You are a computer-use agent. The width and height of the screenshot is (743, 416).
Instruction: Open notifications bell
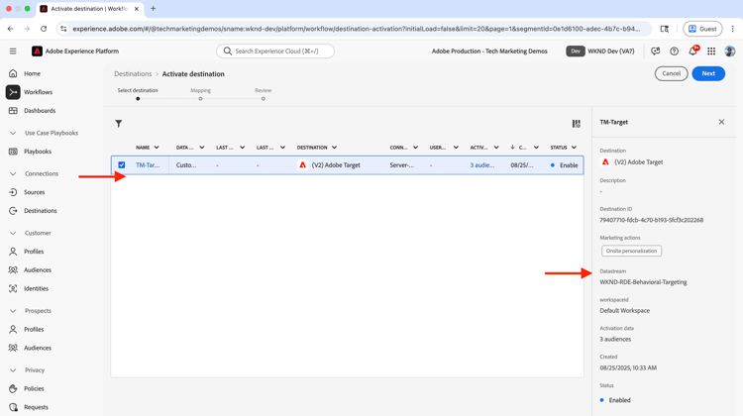coord(692,52)
